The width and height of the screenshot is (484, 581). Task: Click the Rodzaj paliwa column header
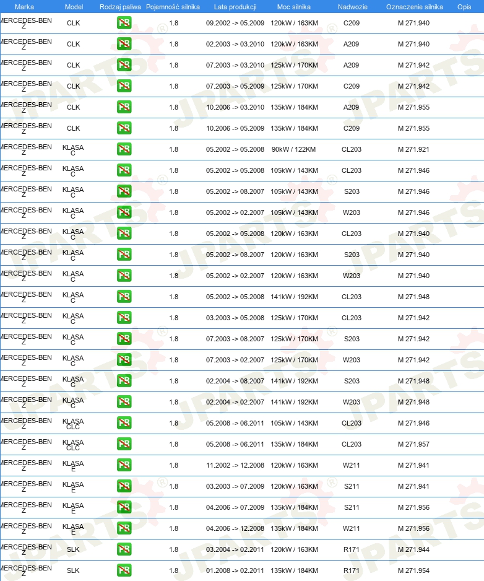coord(120,7)
